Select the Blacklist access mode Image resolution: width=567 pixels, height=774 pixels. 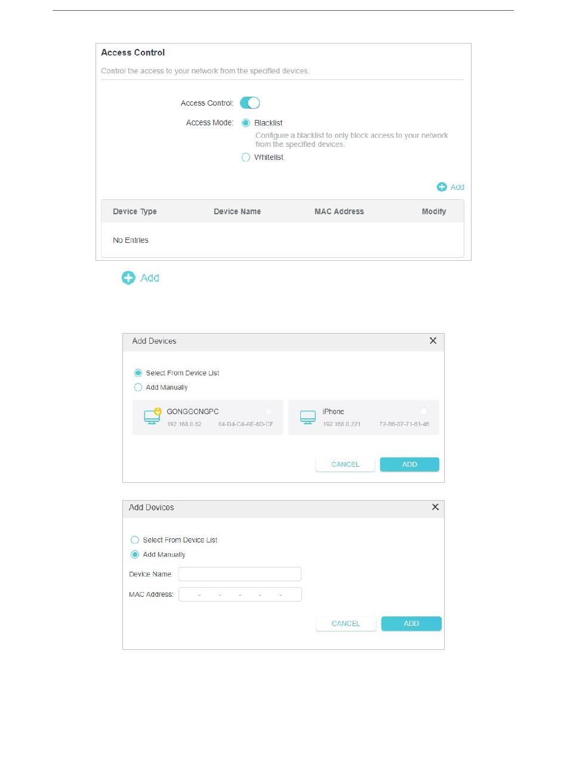coord(245,123)
